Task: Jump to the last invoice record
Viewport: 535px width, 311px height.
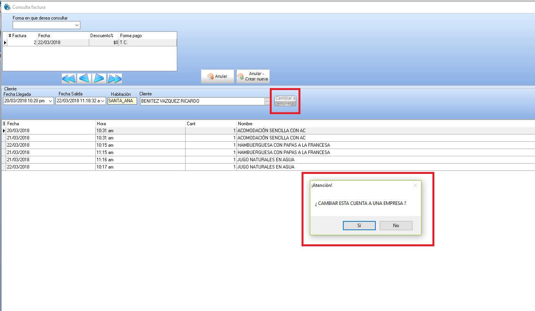Action: coord(114,79)
